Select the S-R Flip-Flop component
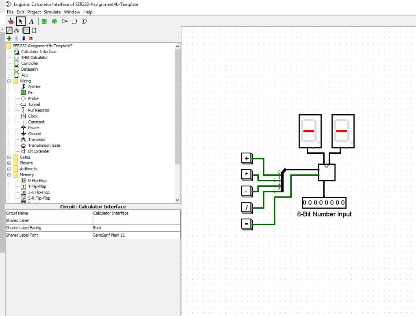Viewport: 416px width, 316px height. [39, 198]
